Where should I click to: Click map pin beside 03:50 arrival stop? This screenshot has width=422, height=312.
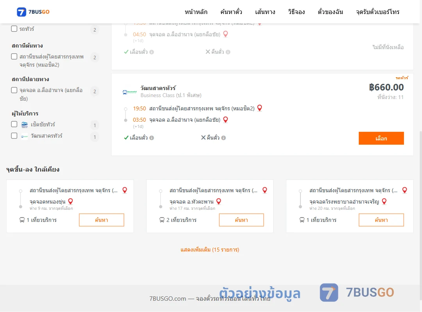pos(225,120)
